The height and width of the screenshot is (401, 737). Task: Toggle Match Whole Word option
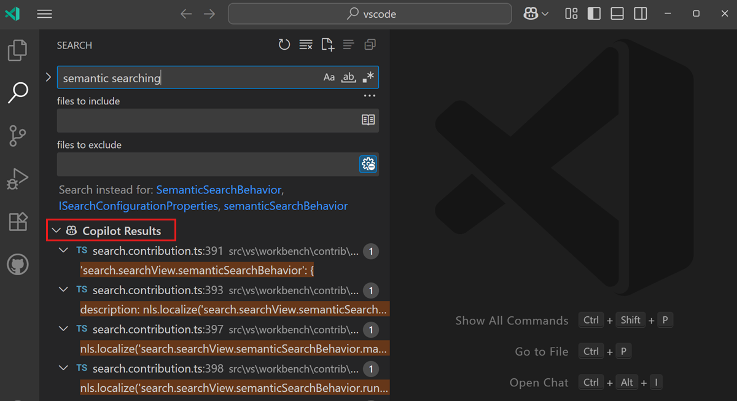(348, 77)
